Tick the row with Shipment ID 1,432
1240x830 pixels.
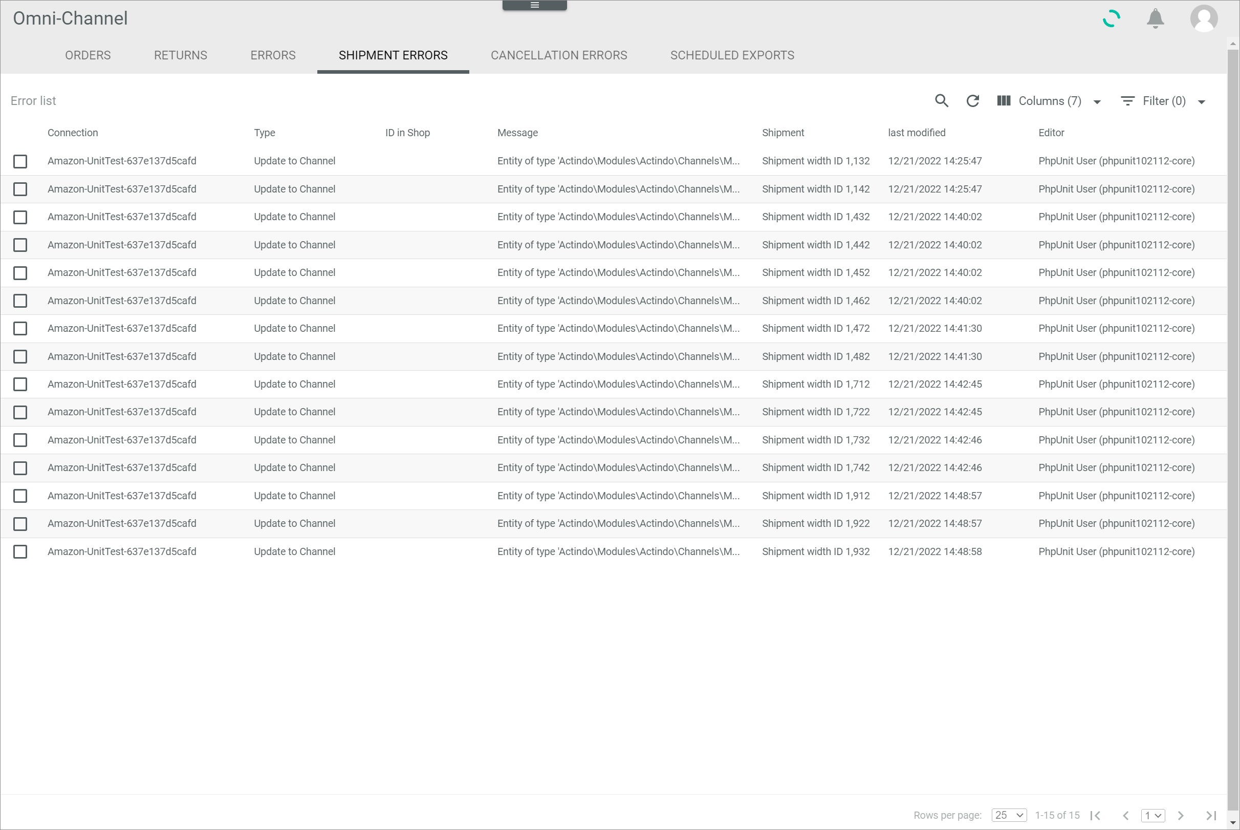tap(20, 217)
